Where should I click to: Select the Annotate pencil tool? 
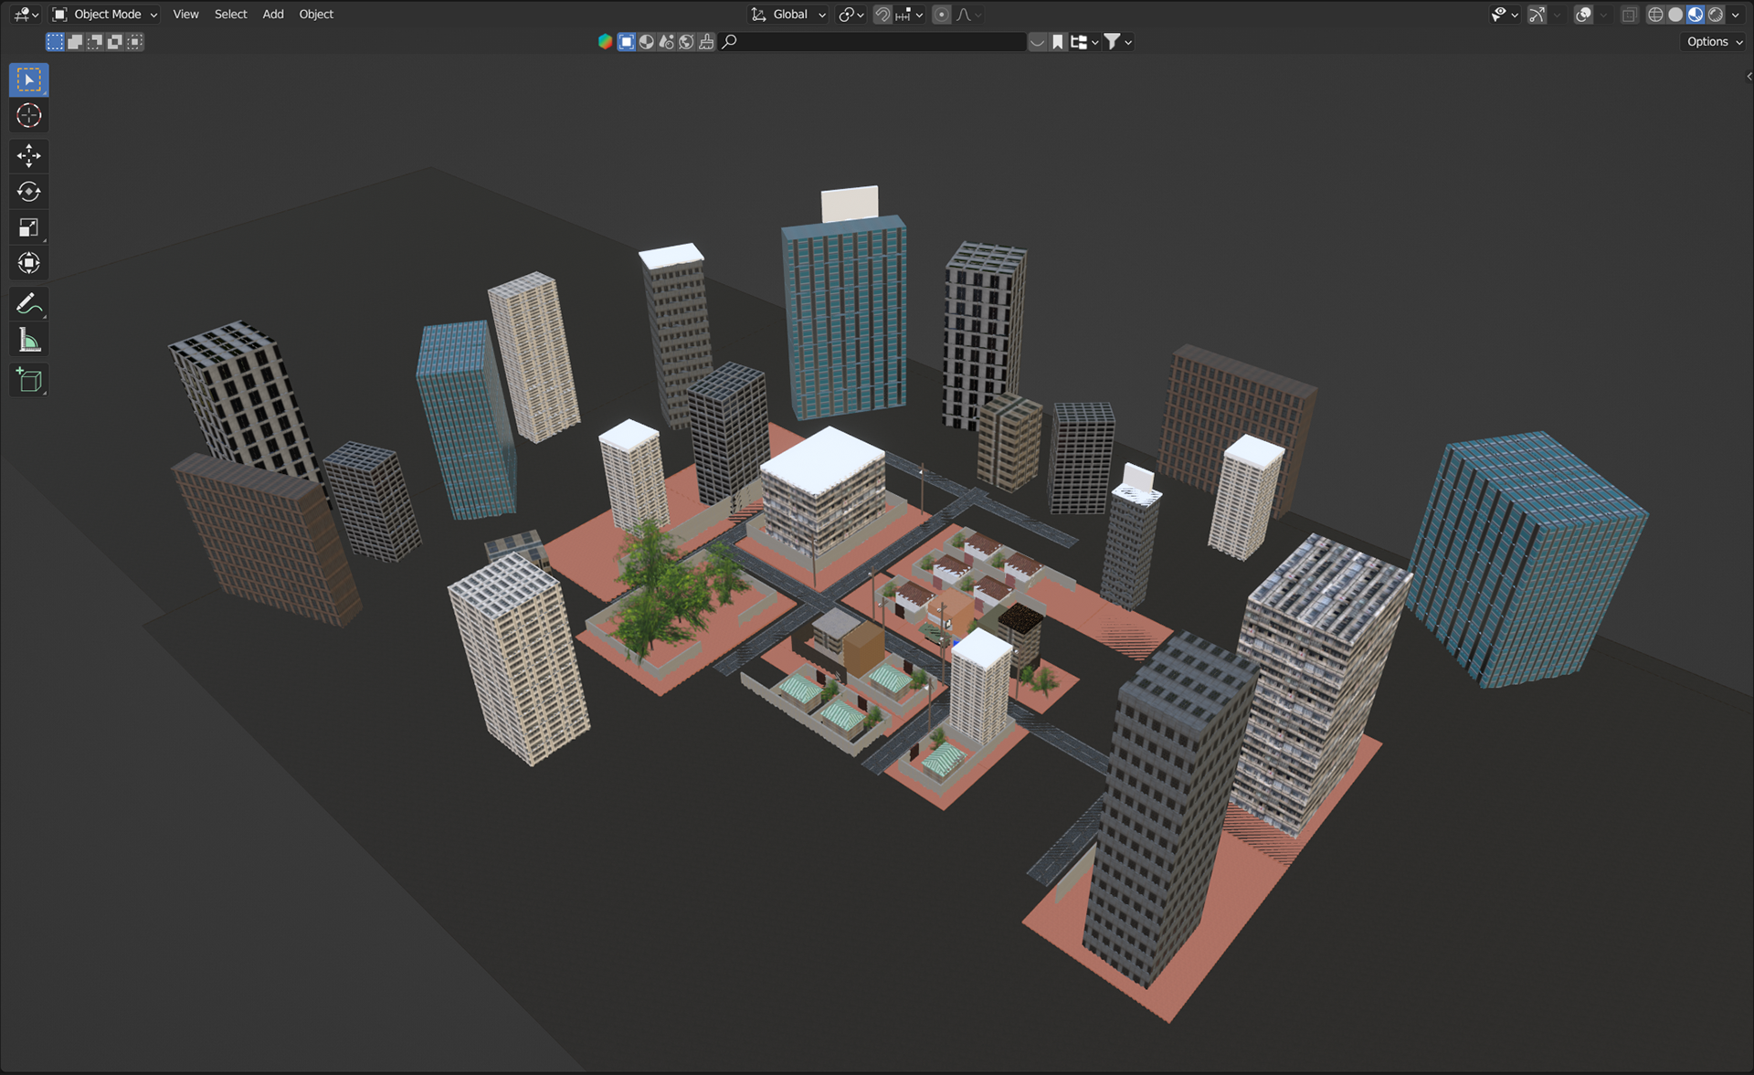[28, 303]
